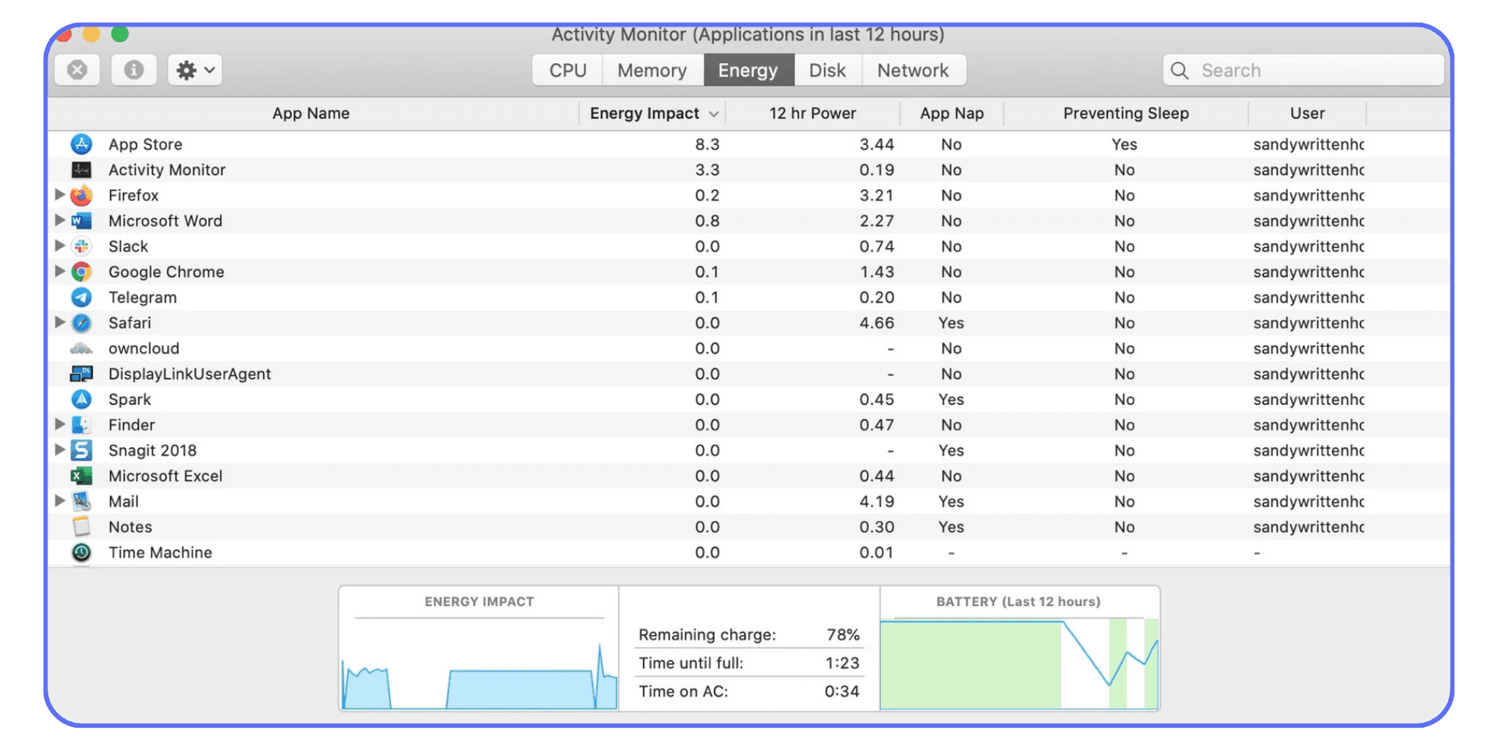
Task: Select the Microsoft Excel row name
Action: pyautogui.click(x=165, y=476)
